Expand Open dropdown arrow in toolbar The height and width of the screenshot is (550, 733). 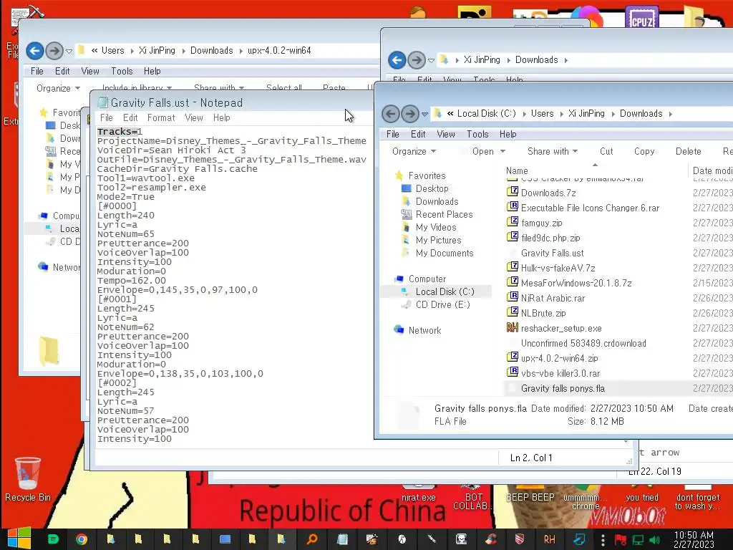(503, 152)
